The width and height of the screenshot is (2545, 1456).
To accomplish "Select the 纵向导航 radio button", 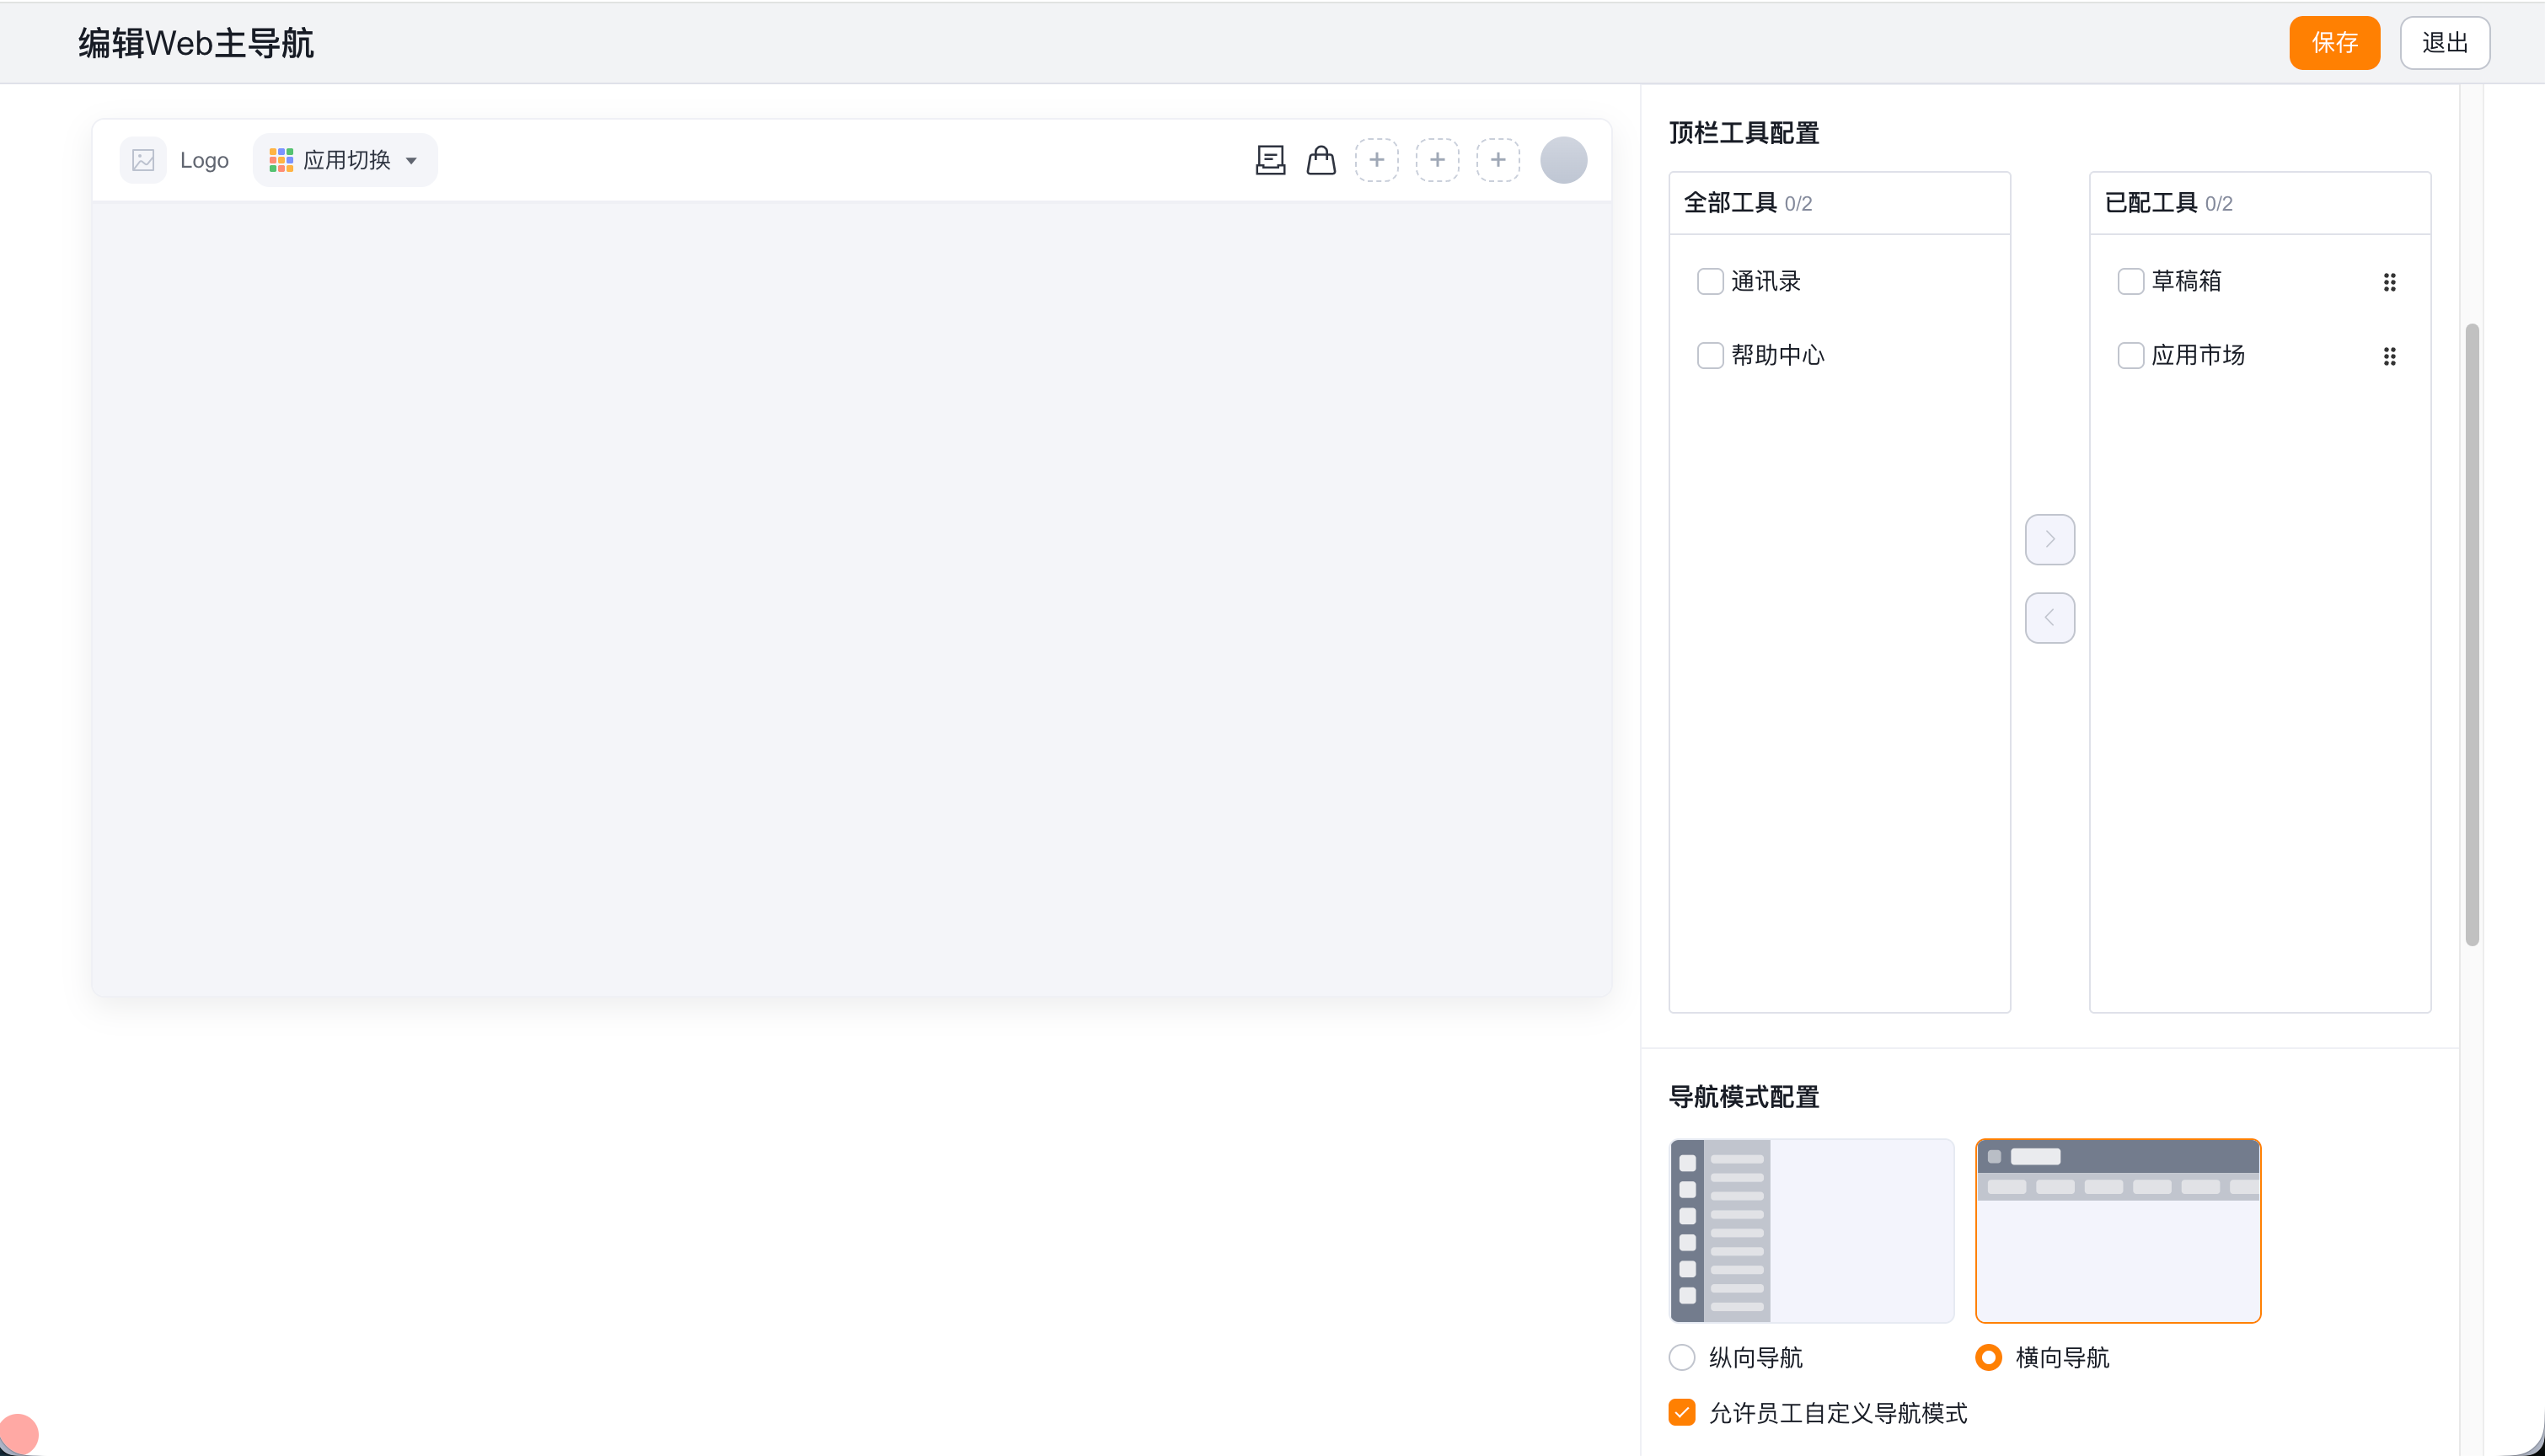I will click(1682, 1357).
